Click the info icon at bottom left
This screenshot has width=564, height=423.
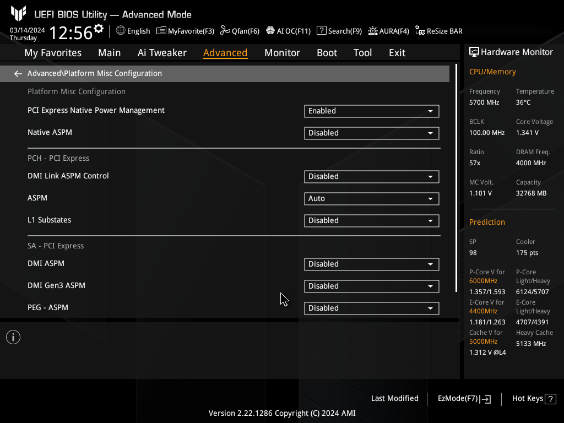[x=13, y=337]
